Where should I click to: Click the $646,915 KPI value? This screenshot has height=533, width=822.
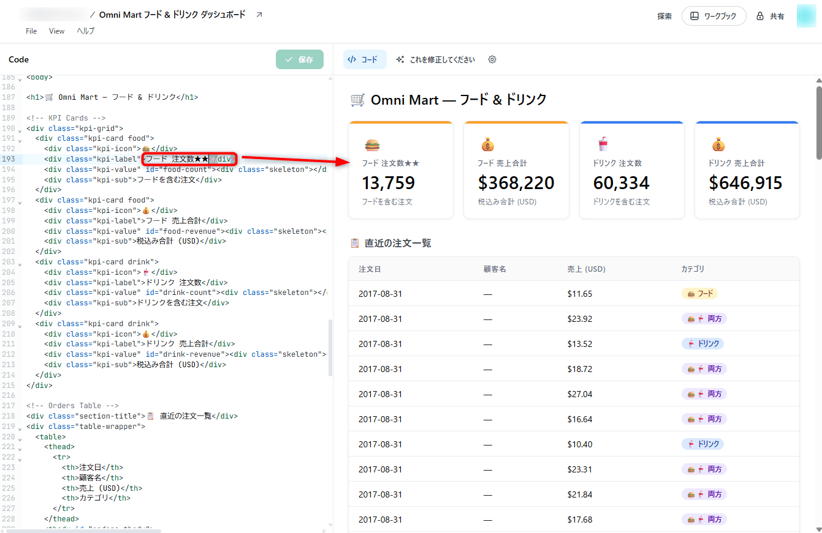click(746, 182)
